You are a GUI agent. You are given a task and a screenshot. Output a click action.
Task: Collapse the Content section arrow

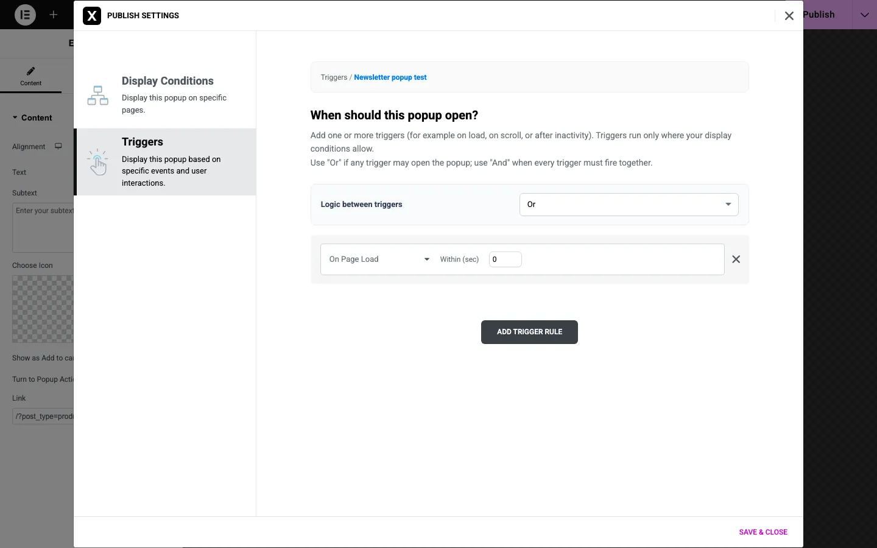tap(15, 118)
